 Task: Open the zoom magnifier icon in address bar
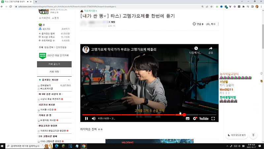(202, 7)
